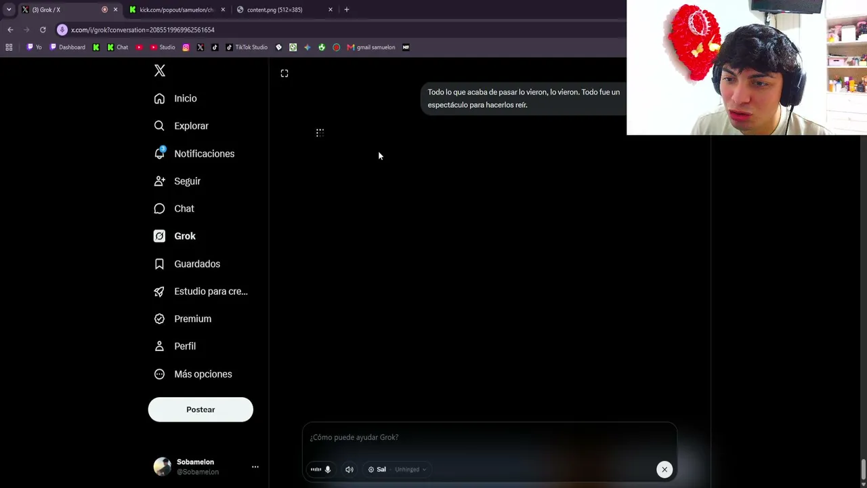Reload the current page

[43, 30]
